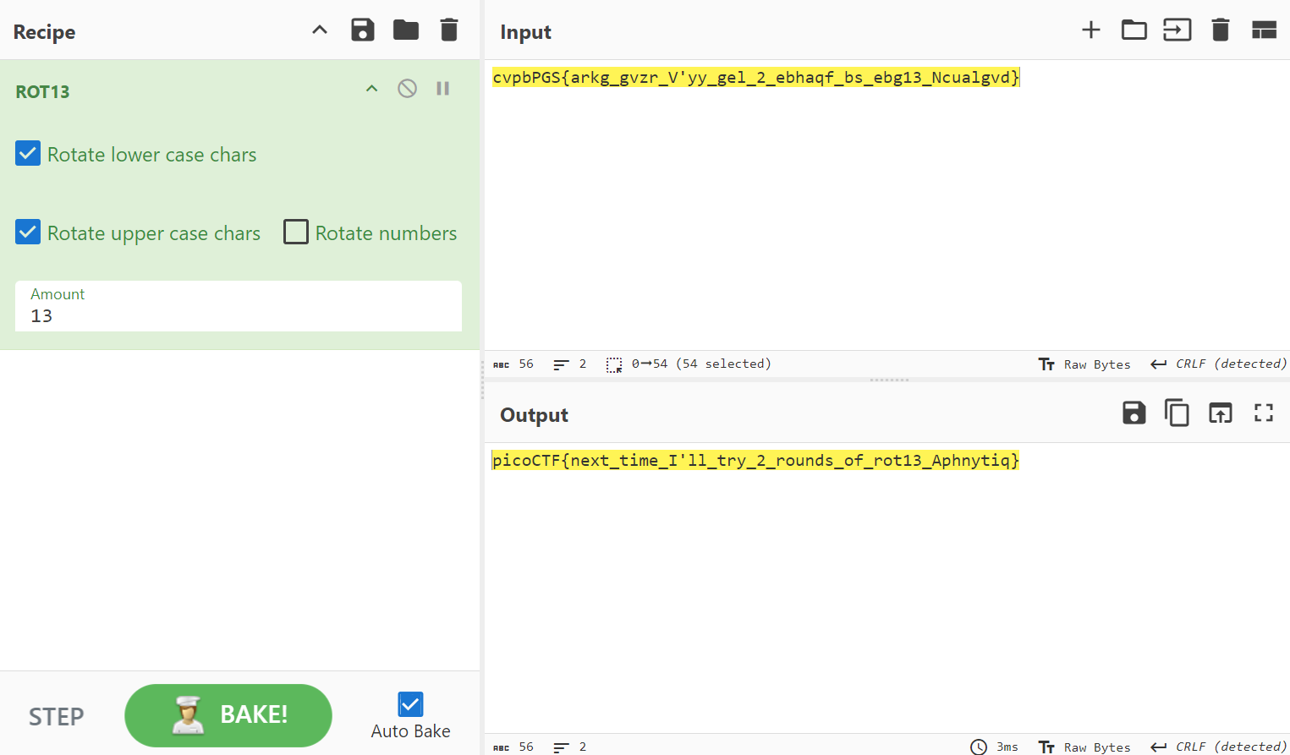The height and width of the screenshot is (755, 1290).
Task: Load a saved recipe via folder icon
Action: (406, 30)
